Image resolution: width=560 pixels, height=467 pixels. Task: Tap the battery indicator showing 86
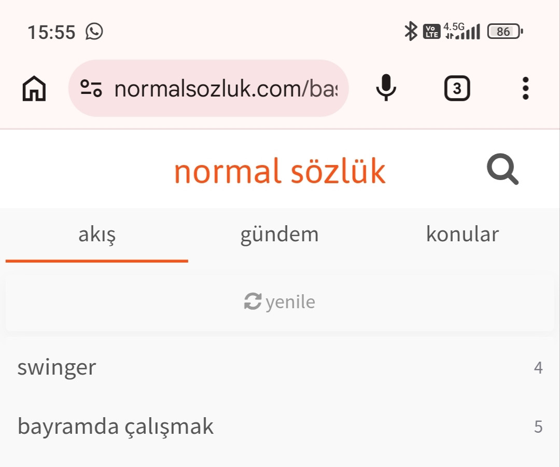tap(505, 32)
